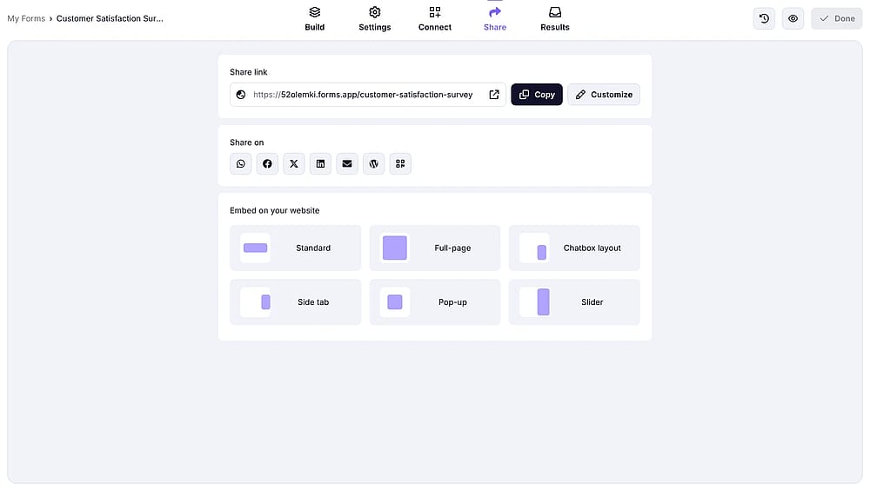Open form version history icon
Screen dimensions: 870x490
tap(764, 18)
